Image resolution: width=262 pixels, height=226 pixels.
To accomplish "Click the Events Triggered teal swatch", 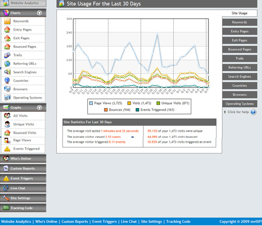I will pos(137,110).
